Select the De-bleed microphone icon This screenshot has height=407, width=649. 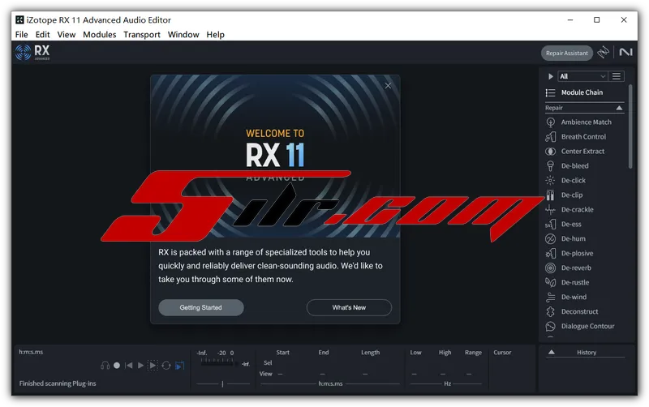(551, 166)
